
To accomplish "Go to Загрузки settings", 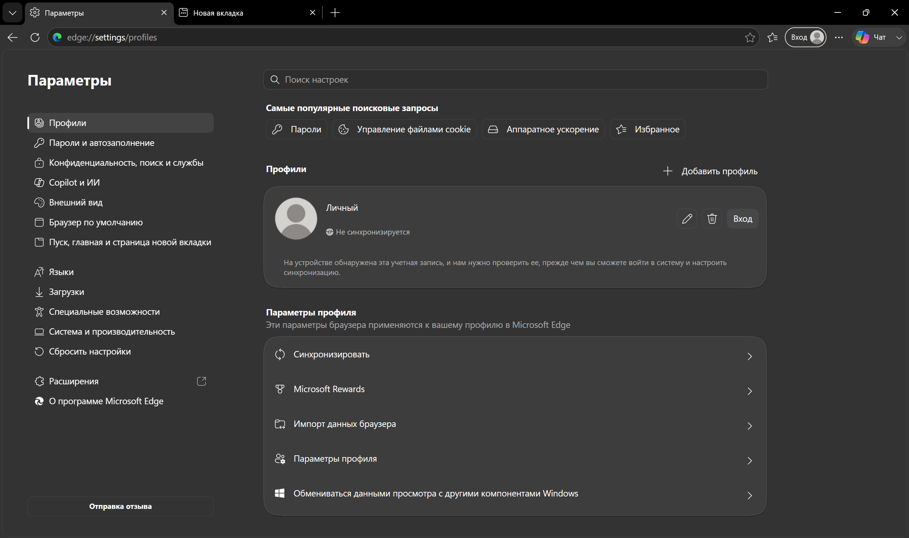I will [120, 292].
